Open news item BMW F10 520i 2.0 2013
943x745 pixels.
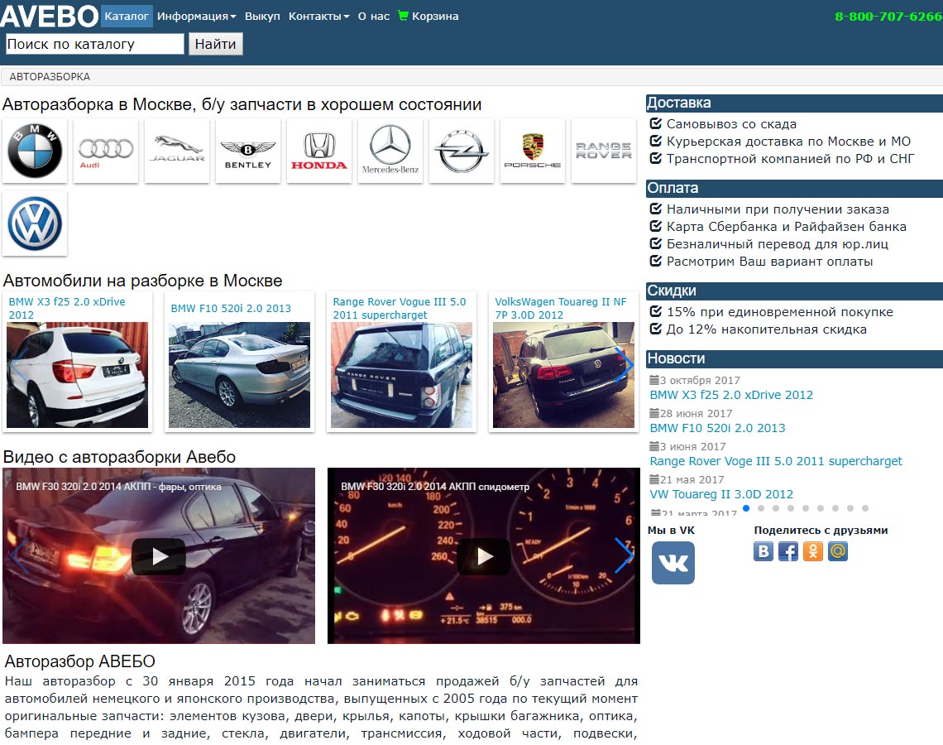pos(717,428)
